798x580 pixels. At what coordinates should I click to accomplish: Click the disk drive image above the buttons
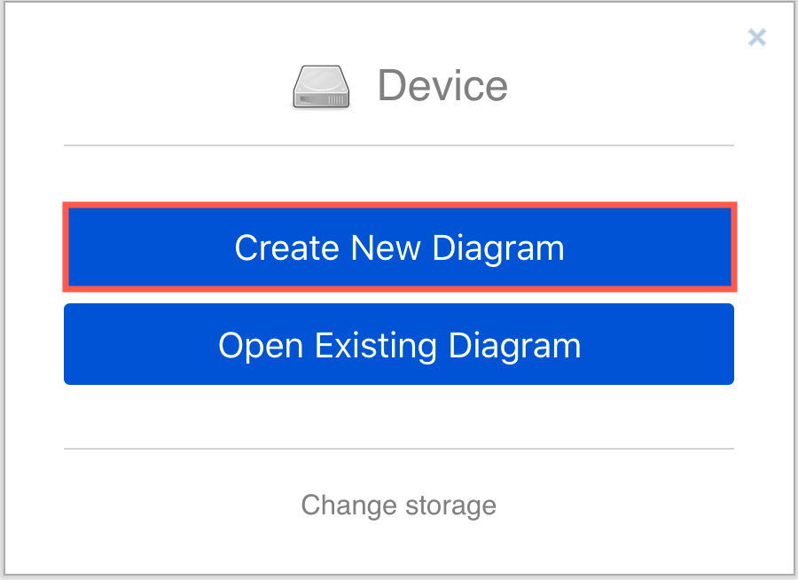(321, 86)
